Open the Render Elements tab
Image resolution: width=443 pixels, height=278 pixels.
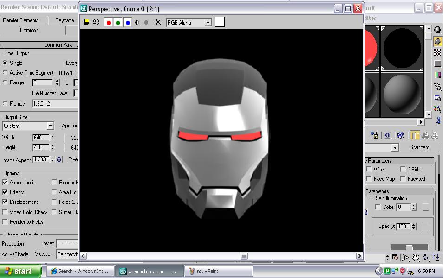point(20,20)
